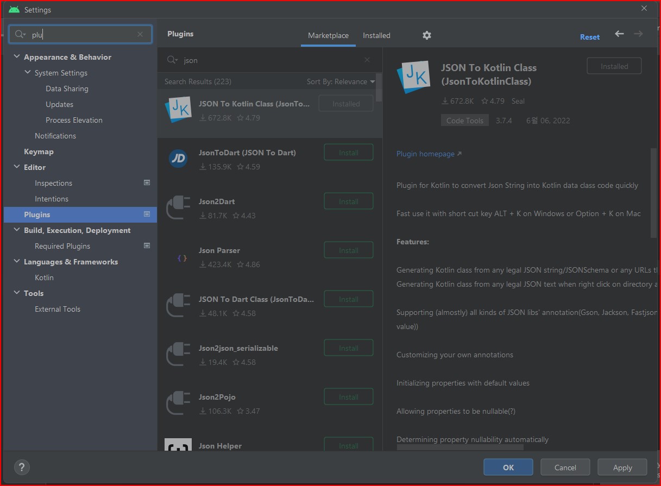The image size is (661, 486).
Task: Click the description panel vertical scrollbar
Action: [653, 193]
